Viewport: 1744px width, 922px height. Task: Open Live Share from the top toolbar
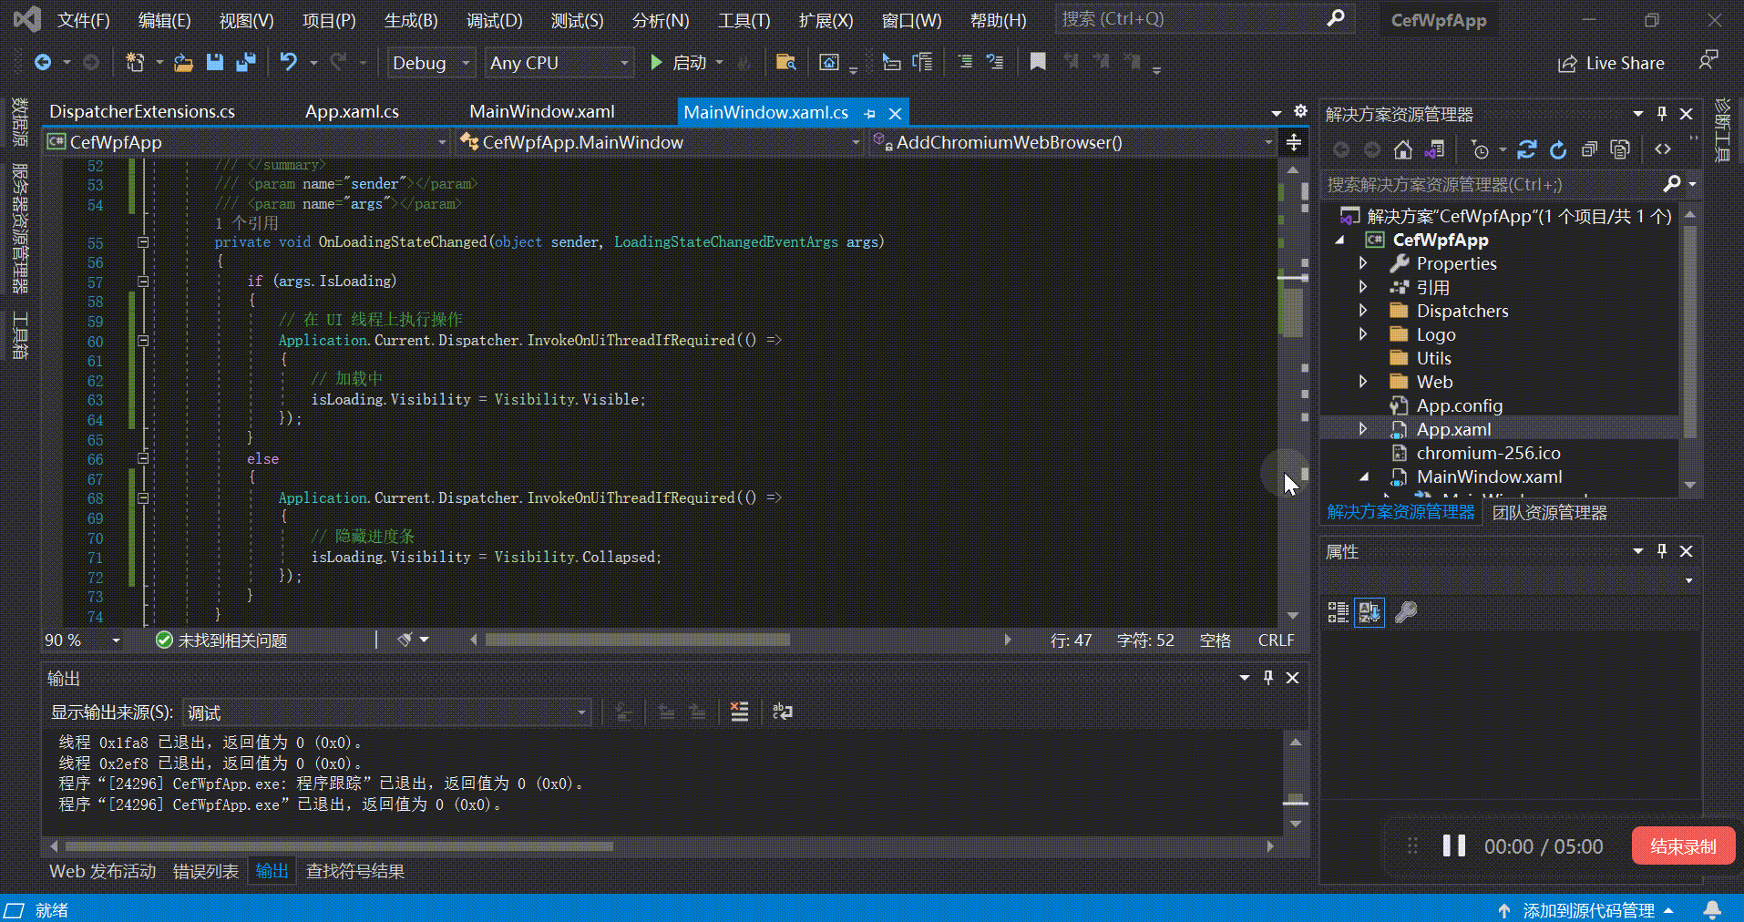(1611, 63)
